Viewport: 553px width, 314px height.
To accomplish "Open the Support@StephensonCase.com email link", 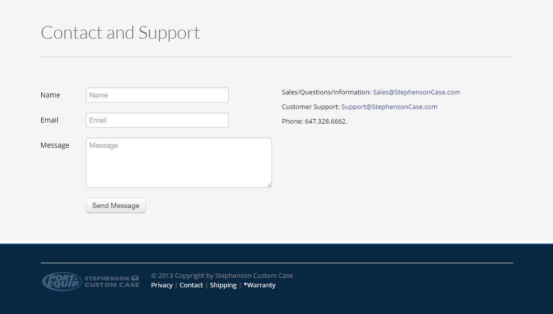I will tap(389, 107).
